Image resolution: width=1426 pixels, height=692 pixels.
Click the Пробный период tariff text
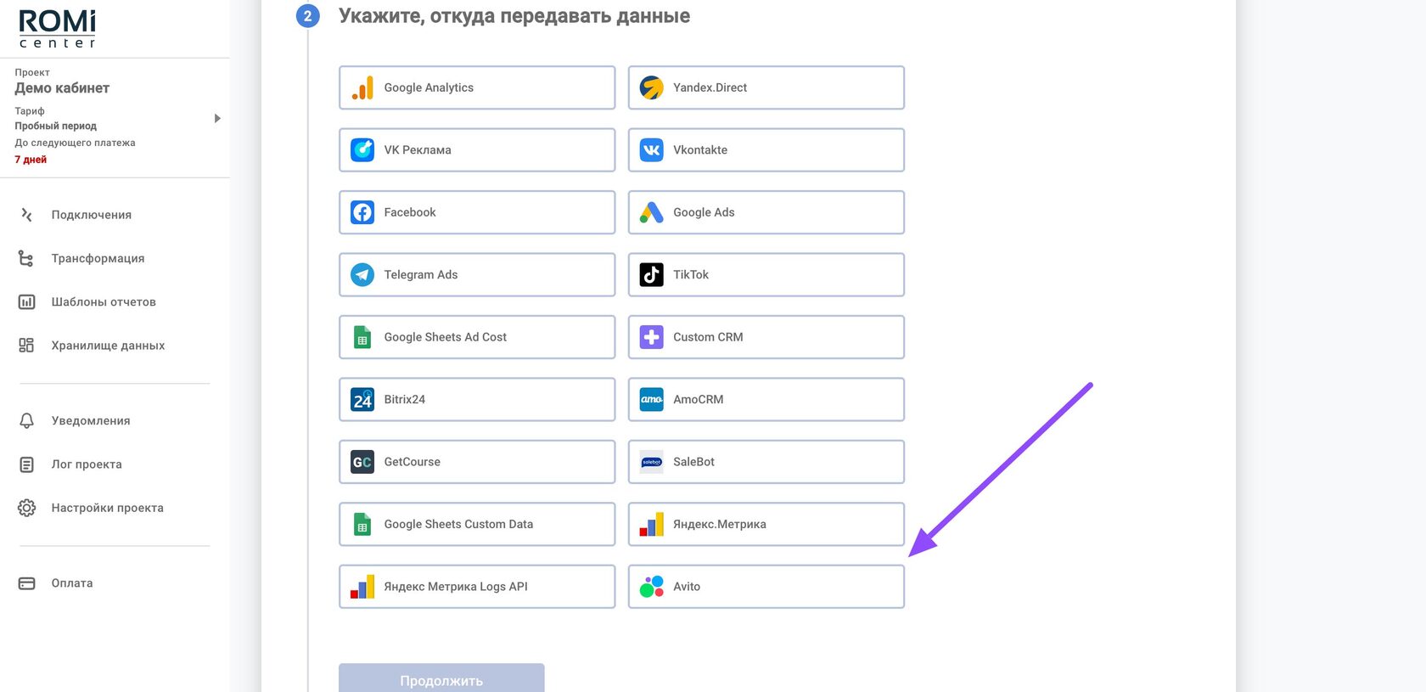(56, 126)
